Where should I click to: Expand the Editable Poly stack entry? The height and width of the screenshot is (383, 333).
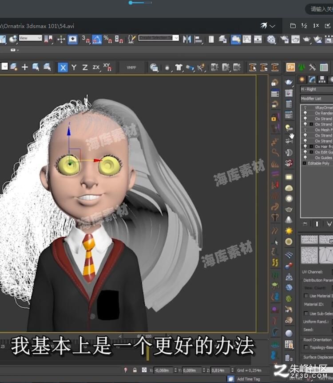(304, 163)
